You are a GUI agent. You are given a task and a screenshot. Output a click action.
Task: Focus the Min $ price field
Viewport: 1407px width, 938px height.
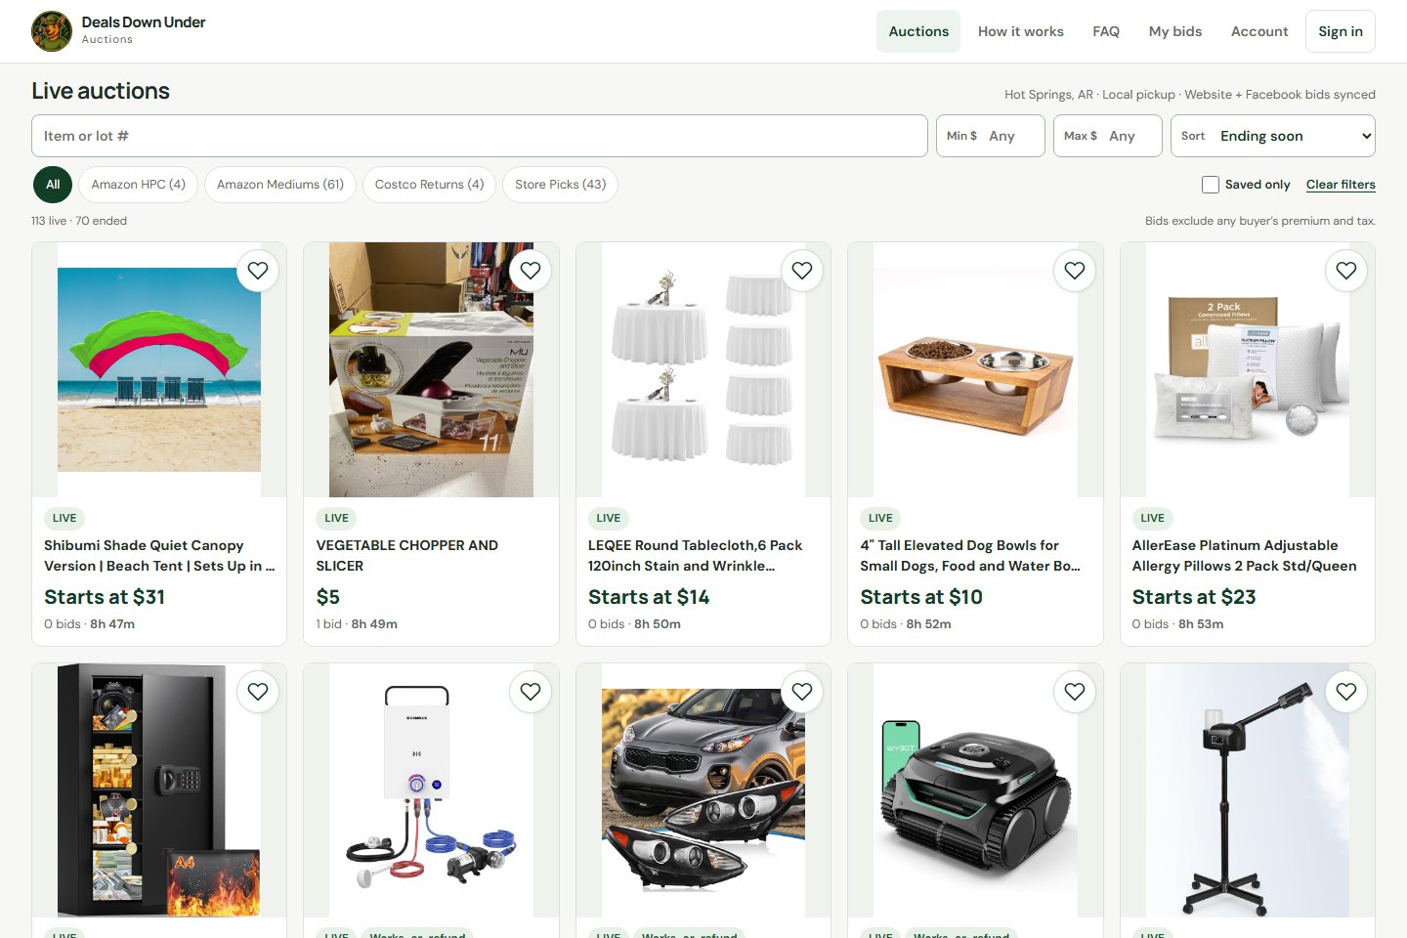[x=991, y=136]
